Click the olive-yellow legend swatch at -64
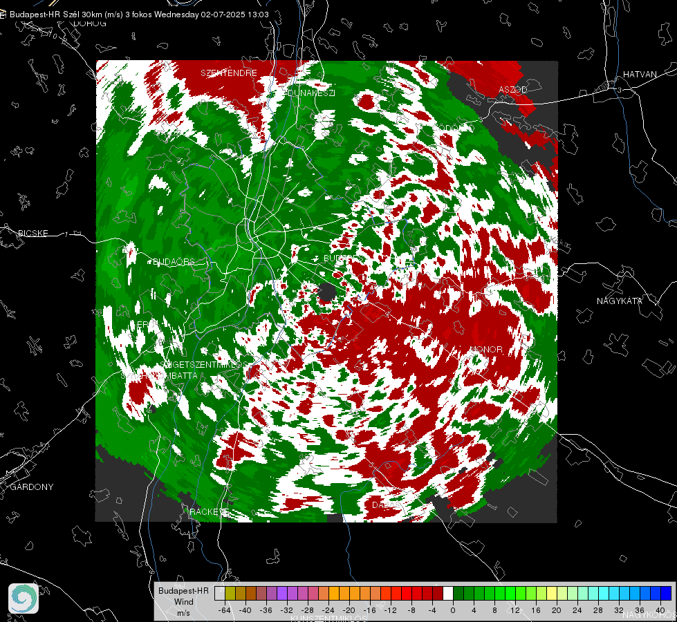 tap(230, 594)
